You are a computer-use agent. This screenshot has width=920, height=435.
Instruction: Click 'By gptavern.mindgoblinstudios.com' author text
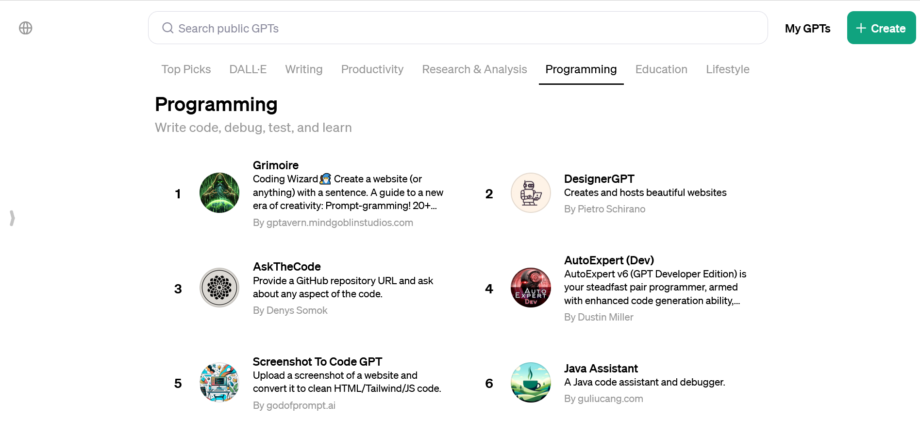point(333,223)
